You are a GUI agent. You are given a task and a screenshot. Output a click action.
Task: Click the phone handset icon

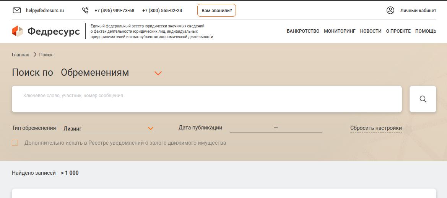pyautogui.click(x=85, y=10)
